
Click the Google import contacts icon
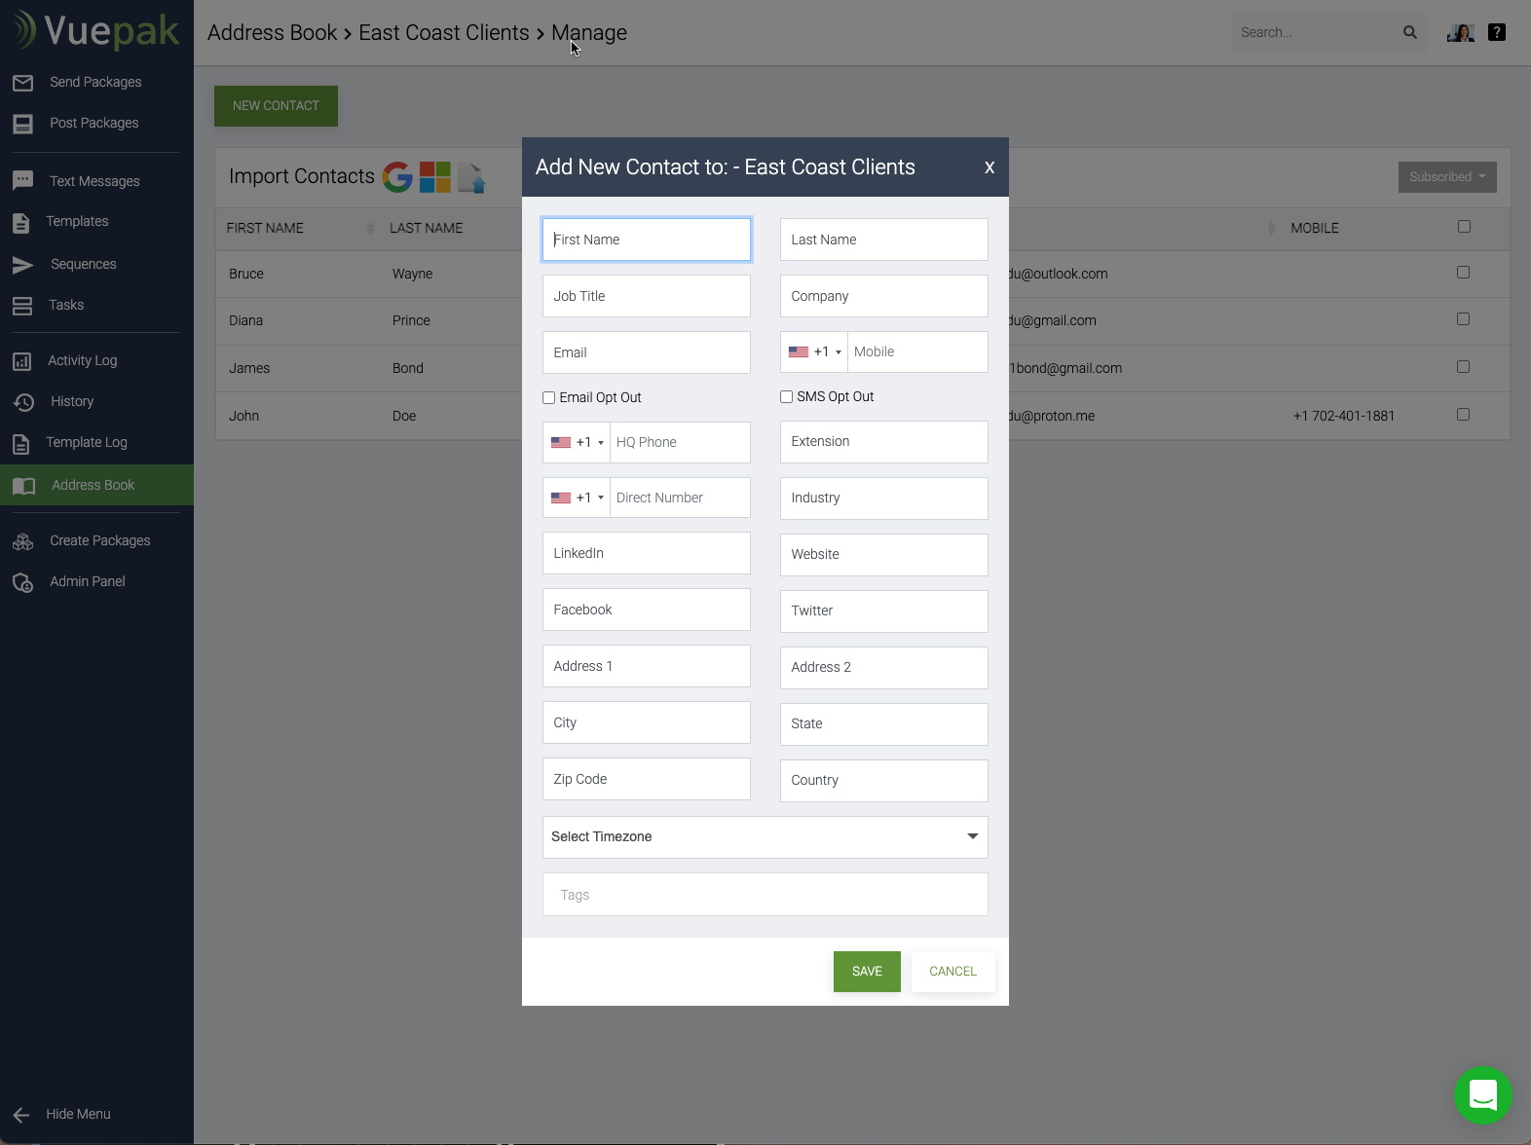coord(397,177)
